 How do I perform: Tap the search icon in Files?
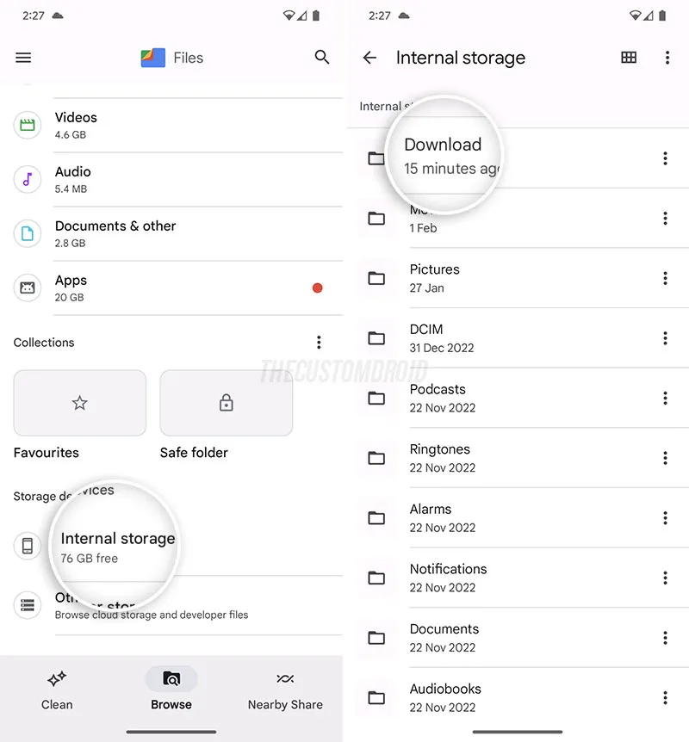pos(322,58)
